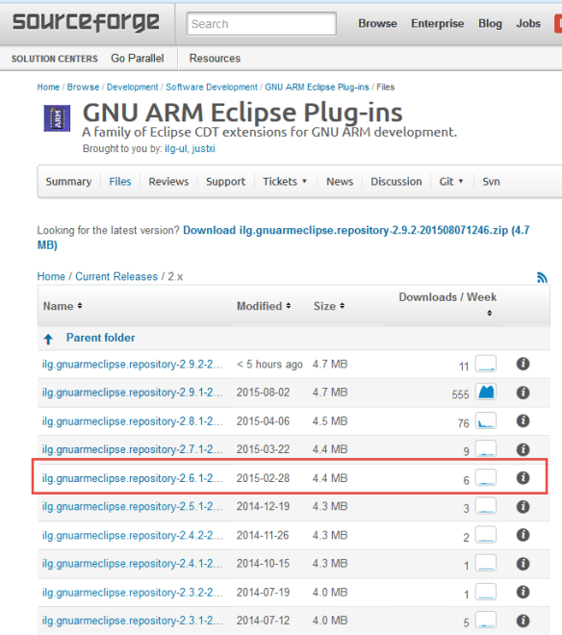Click GNU ARM Eclipse Plug-ins in breadcrumb
The width and height of the screenshot is (562, 635).
(317, 87)
